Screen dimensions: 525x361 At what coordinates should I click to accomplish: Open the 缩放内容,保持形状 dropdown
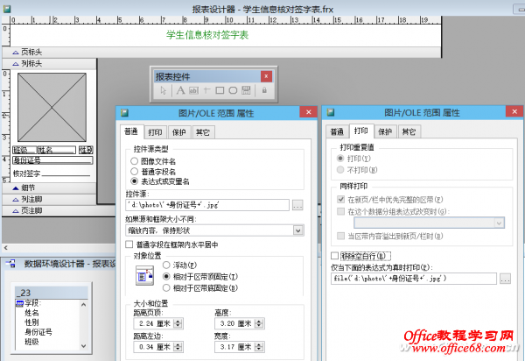coord(298,230)
